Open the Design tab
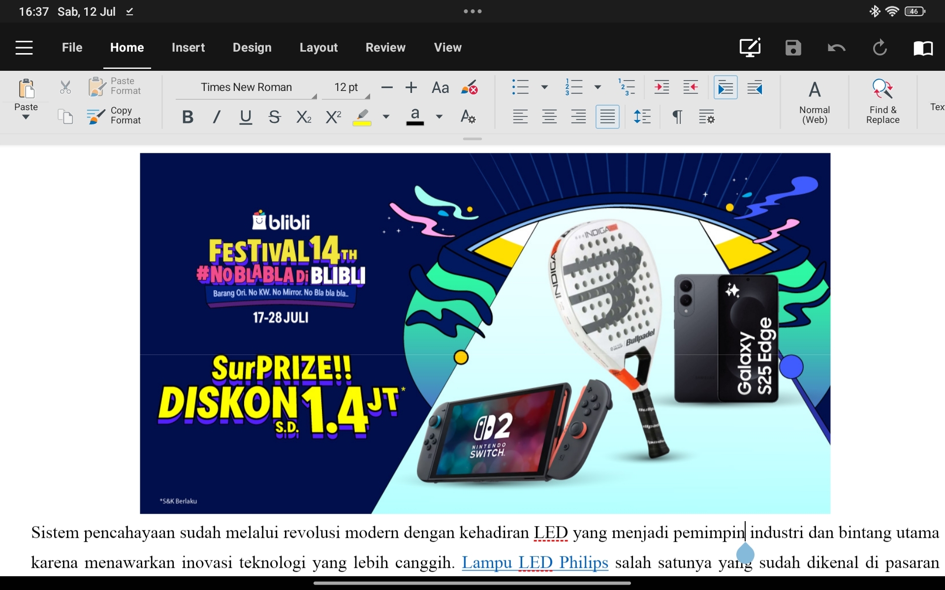Image resolution: width=945 pixels, height=590 pixels. 252,48
